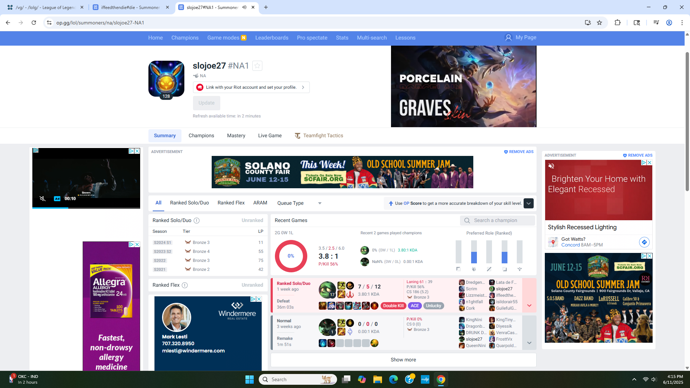Go back to the previous page

pyautogui.click(x=8, y=23)
